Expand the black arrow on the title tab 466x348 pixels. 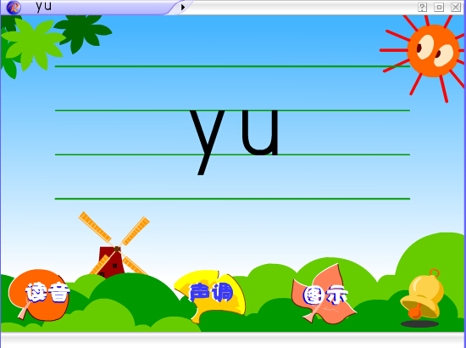click(183, 7)
